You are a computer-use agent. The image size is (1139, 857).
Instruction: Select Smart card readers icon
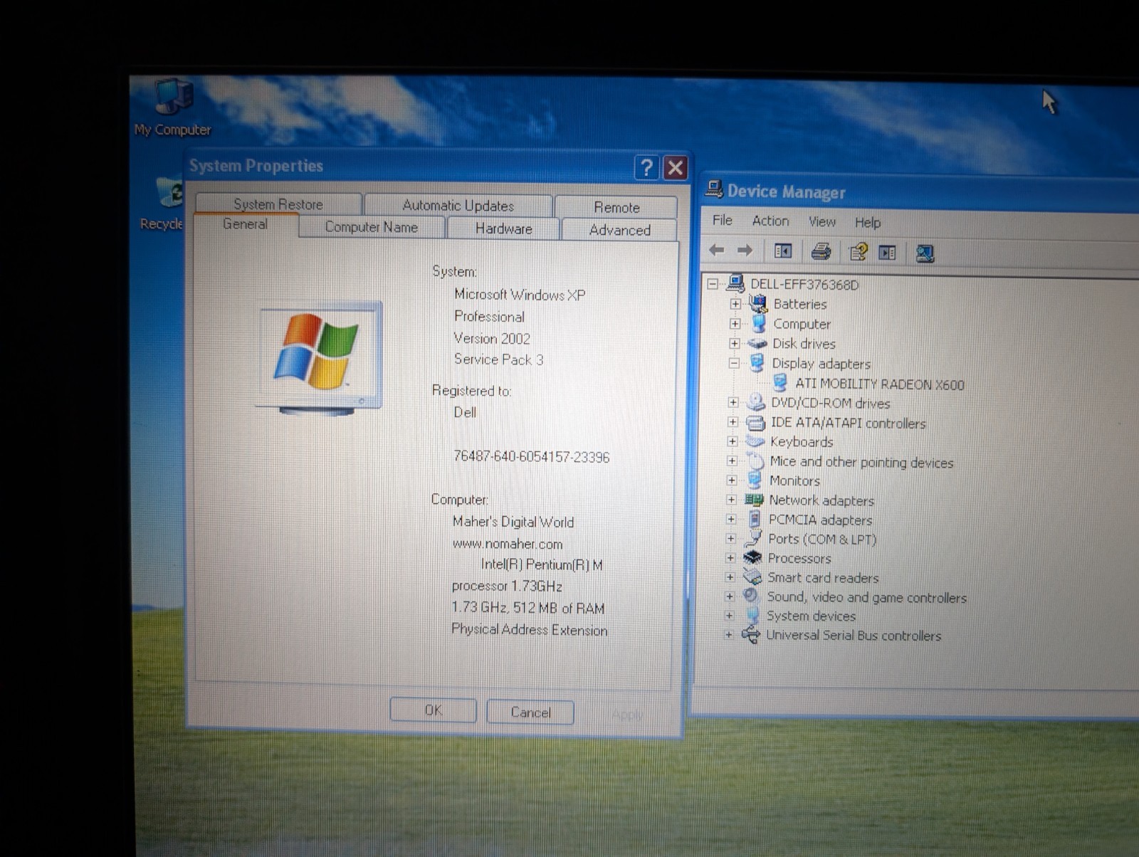point(752,577)
